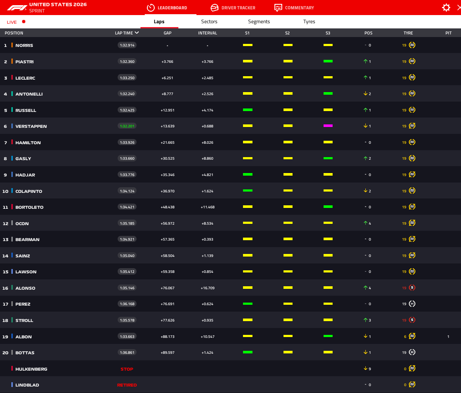Select the NORRIS driver row
Screen dimensions: 461x393
tap(230, 45)
